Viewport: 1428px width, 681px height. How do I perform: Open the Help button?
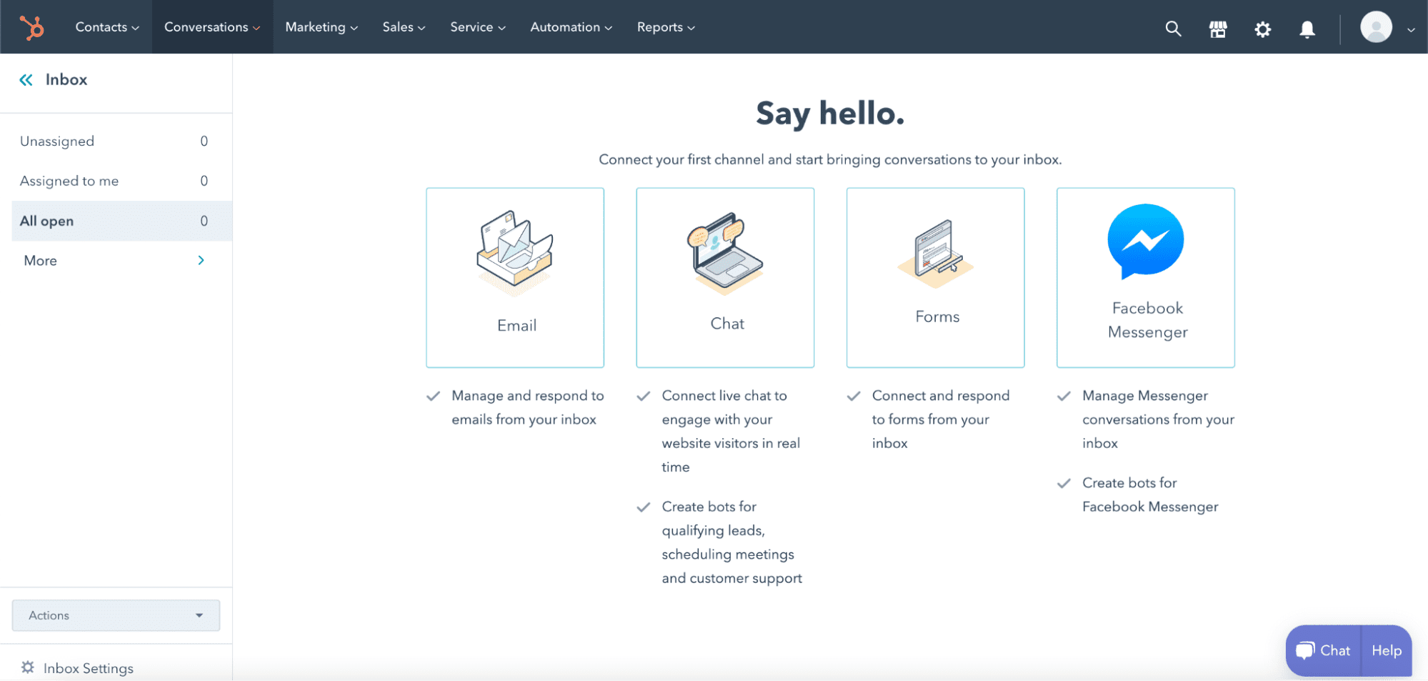(x=1387, y=650)
